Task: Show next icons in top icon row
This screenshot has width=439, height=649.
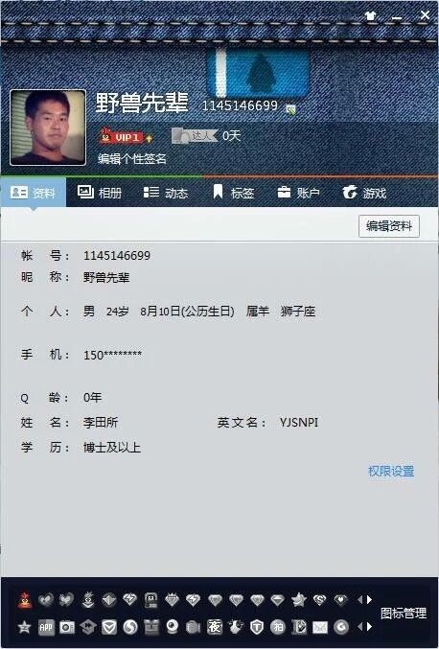Action: 369,599
